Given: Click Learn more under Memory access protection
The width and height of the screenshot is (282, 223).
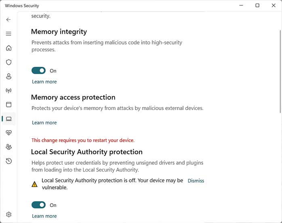Looking at the screenshot, I should (x=44, y=123).
